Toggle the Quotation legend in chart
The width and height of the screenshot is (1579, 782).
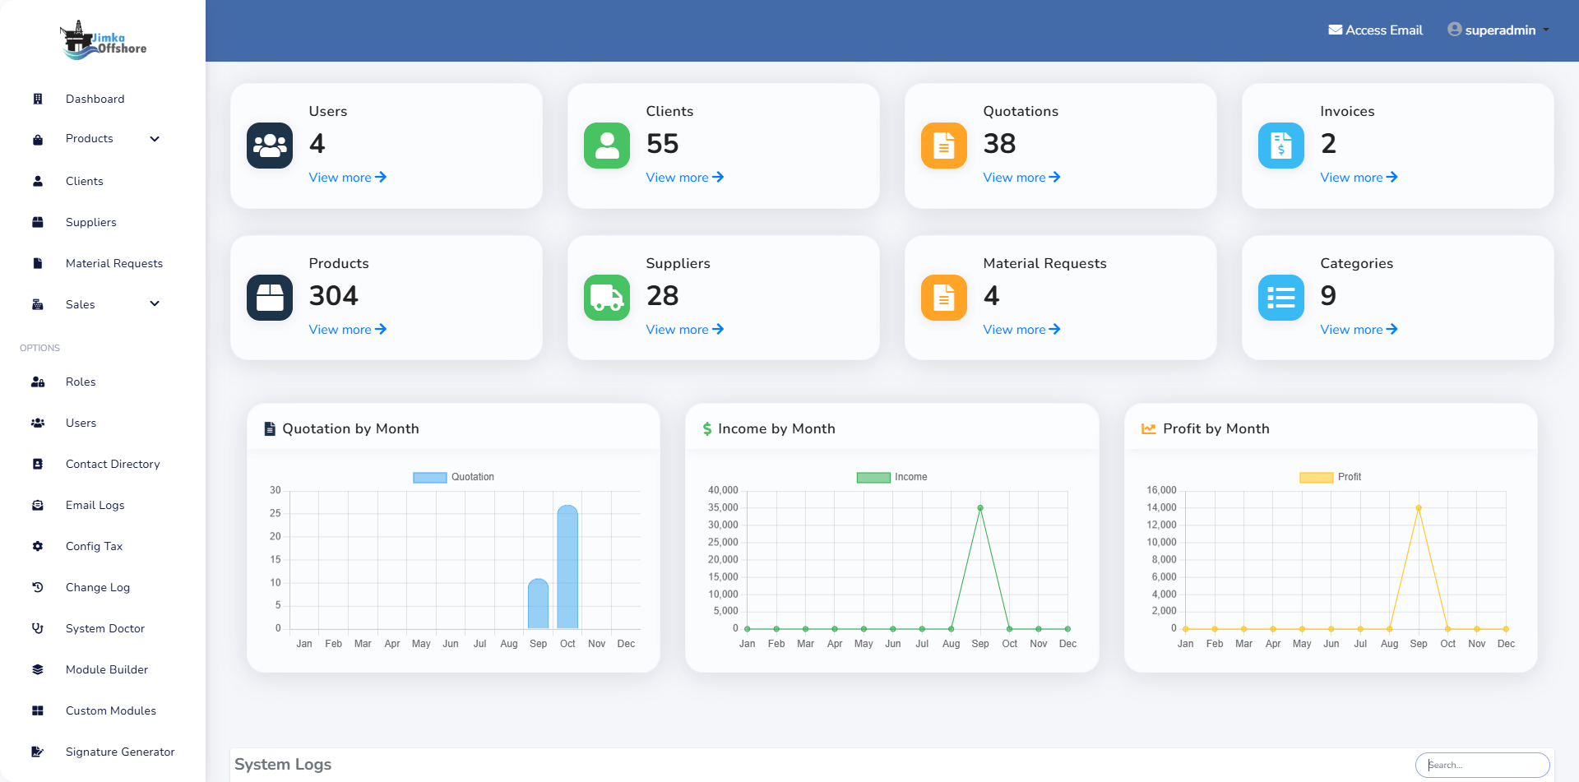pos(453,477)
